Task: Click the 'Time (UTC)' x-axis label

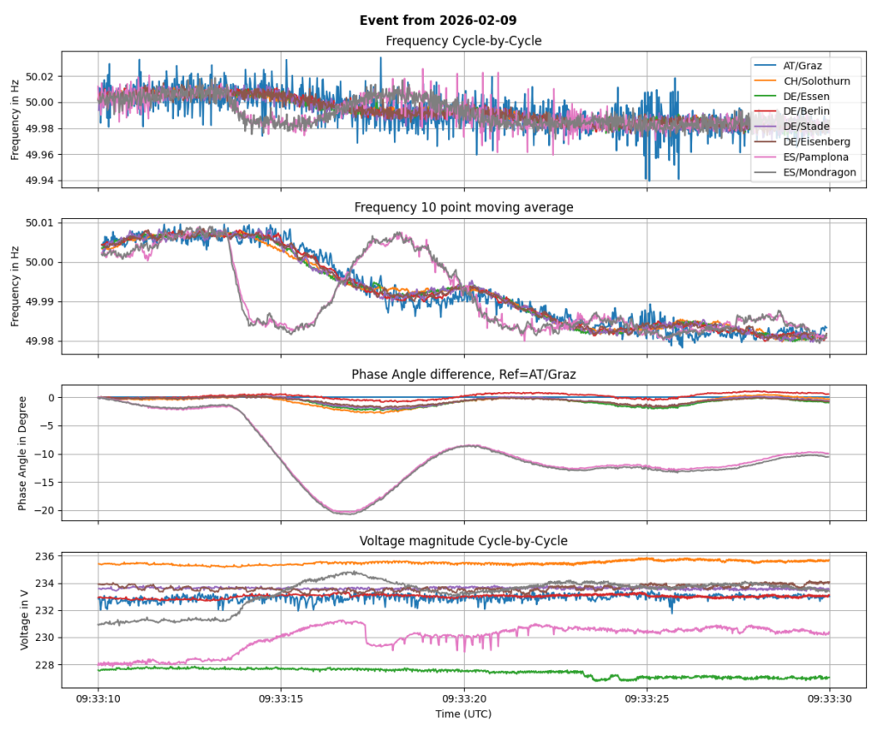Action: (x=463, y=714)
